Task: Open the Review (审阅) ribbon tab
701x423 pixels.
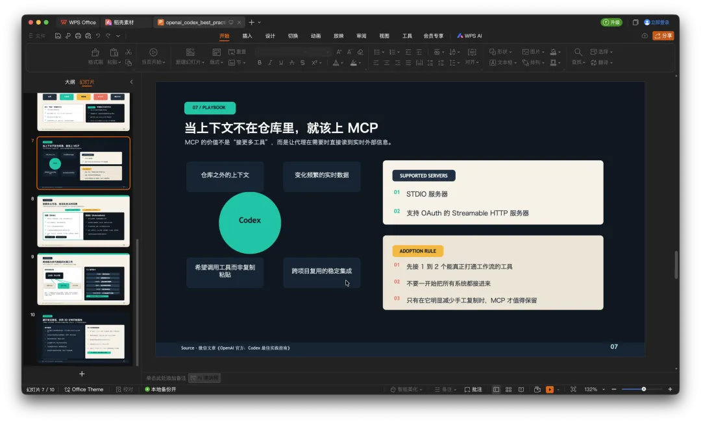Action: pos(362,36)
